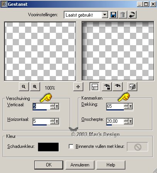Enable Binnenste vullen met kleur checkbox
Screen dimensions: 157x173
(71, 146)
